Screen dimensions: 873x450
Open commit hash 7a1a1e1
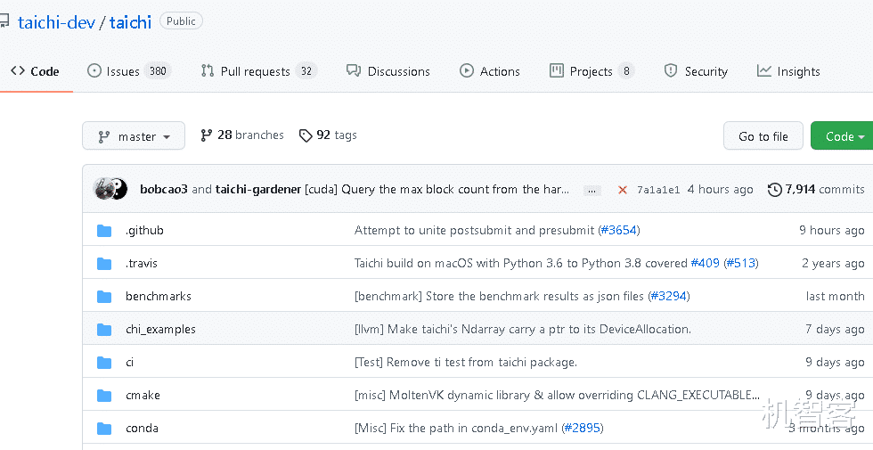click(658, 190)
